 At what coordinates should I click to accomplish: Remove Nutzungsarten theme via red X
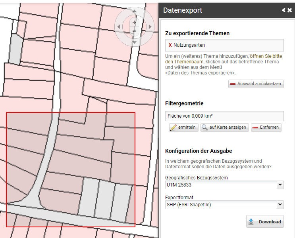click(170, 45)
